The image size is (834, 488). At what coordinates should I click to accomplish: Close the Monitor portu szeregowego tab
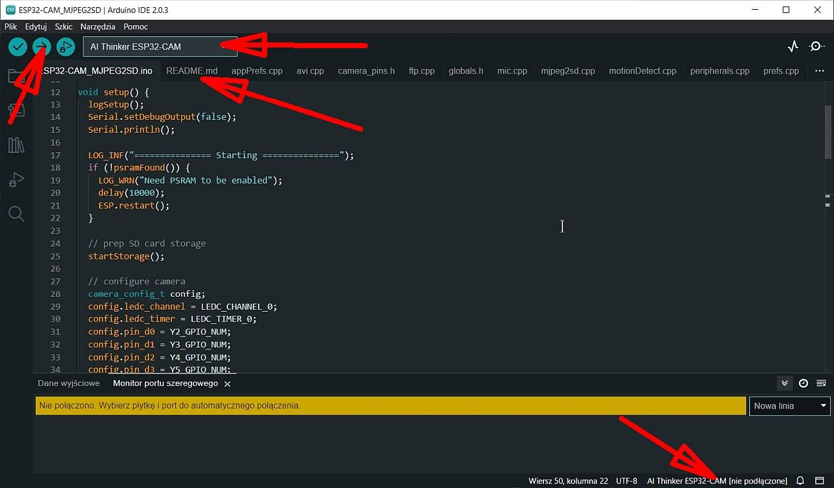[x=227, y=383]
